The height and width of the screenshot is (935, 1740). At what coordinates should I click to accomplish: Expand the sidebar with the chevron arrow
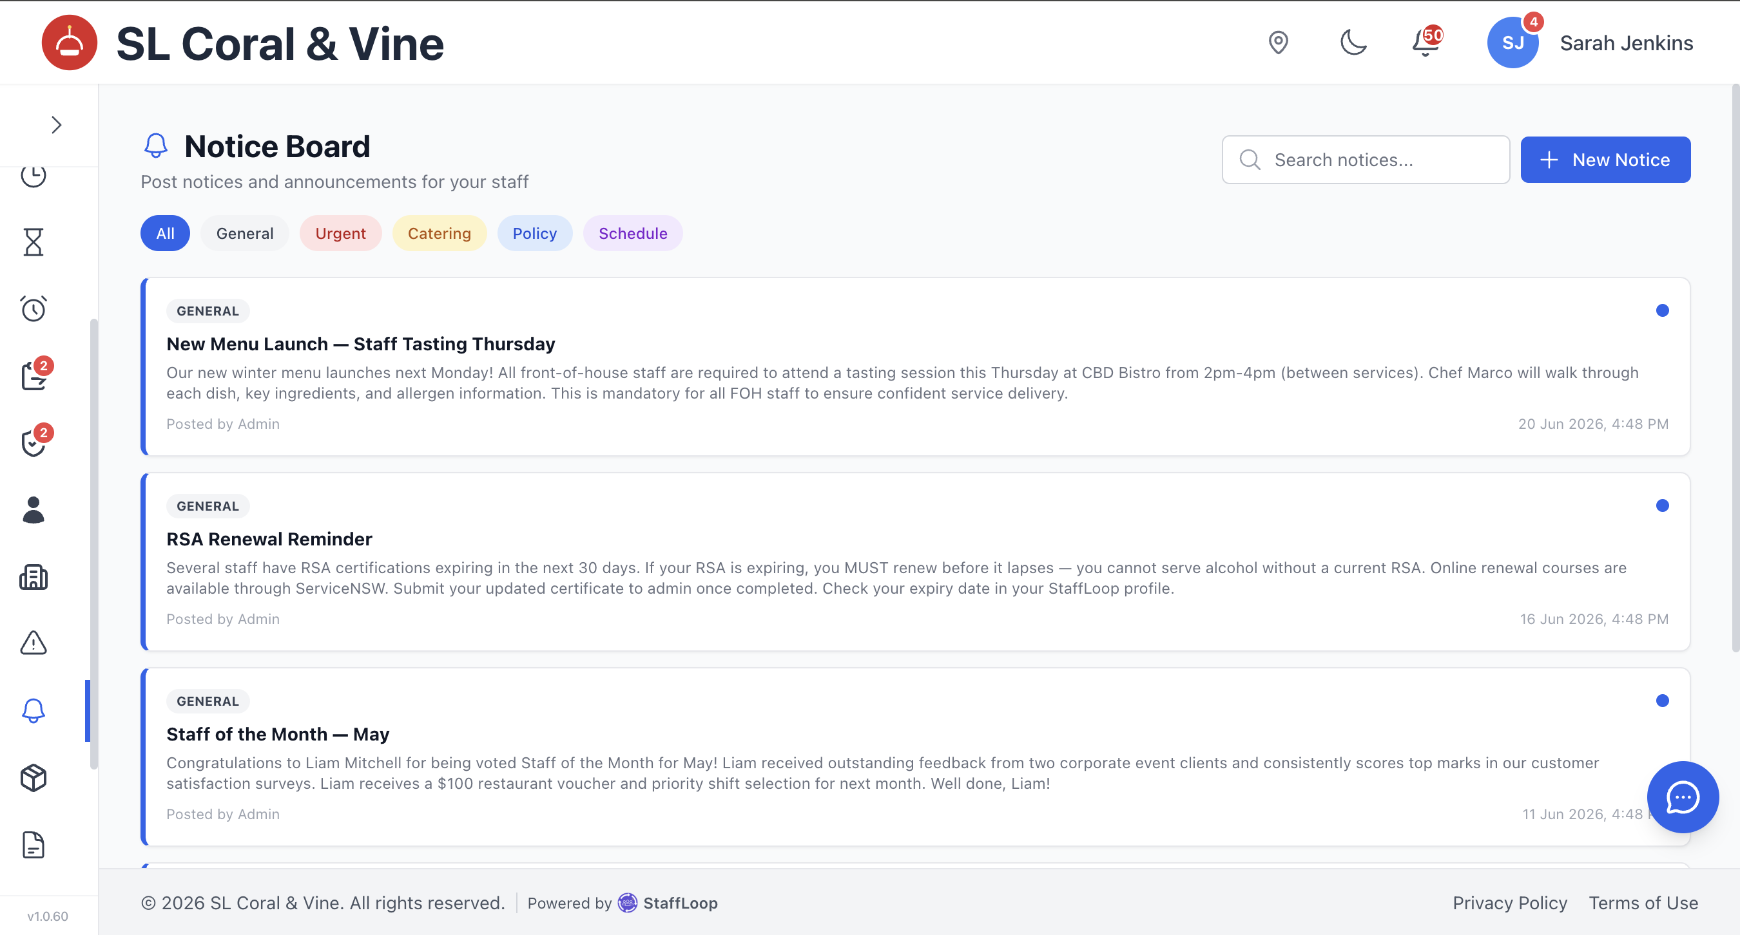point(57,125)
